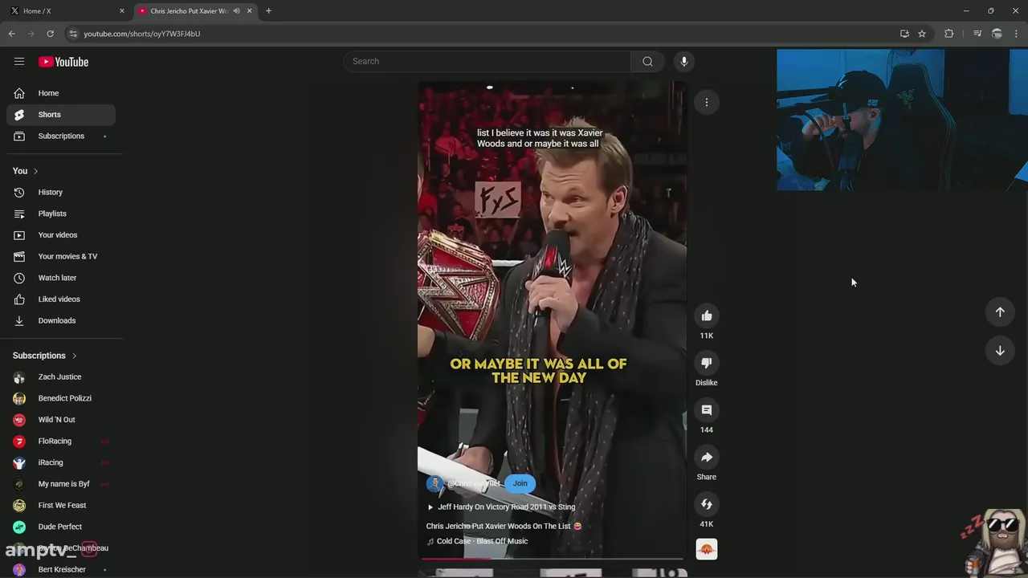This screenshot has width=1028, height=578.
Task: Go to previous Short with up arrow
Action: tap(1000, 311)
